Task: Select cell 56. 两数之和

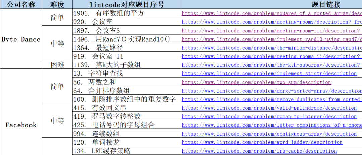Action: point(127,82)
